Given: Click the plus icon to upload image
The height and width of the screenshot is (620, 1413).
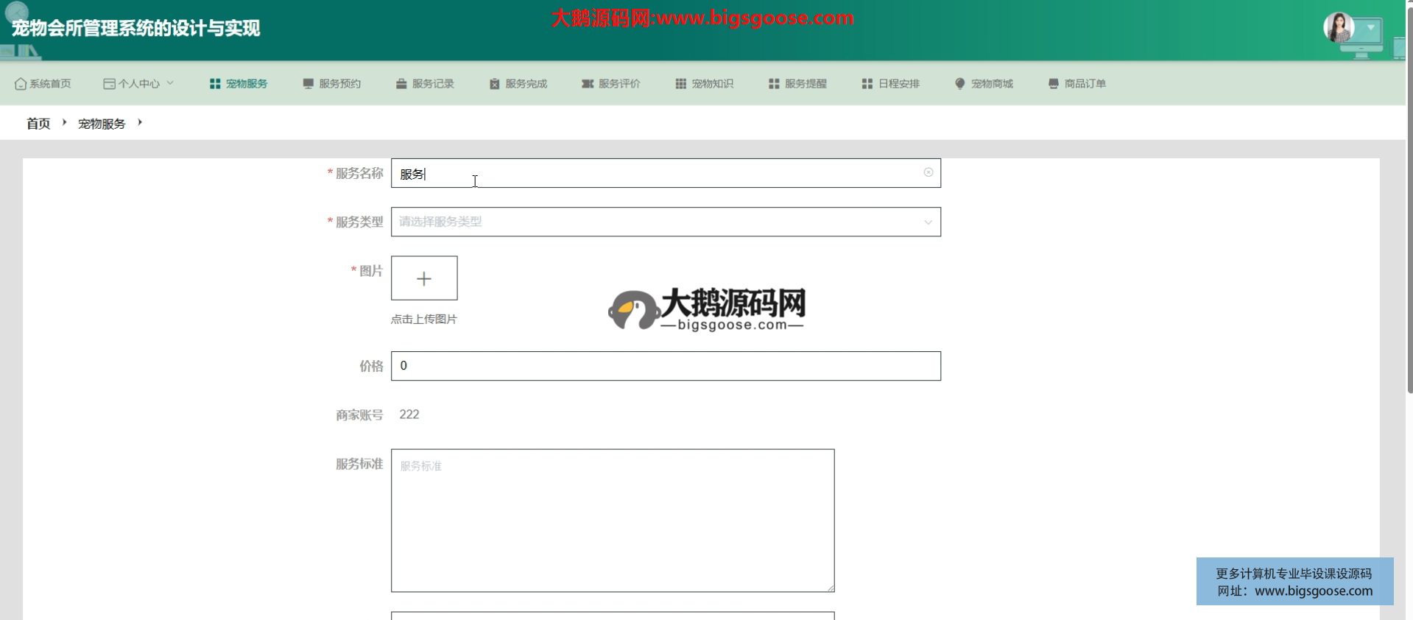Looking at the screenshot, I should pyautogui.click(x=424, y=278).
